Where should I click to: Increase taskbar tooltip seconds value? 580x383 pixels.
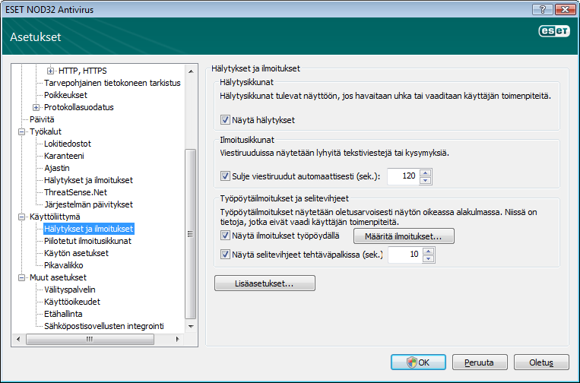click(x=428, y=251)
